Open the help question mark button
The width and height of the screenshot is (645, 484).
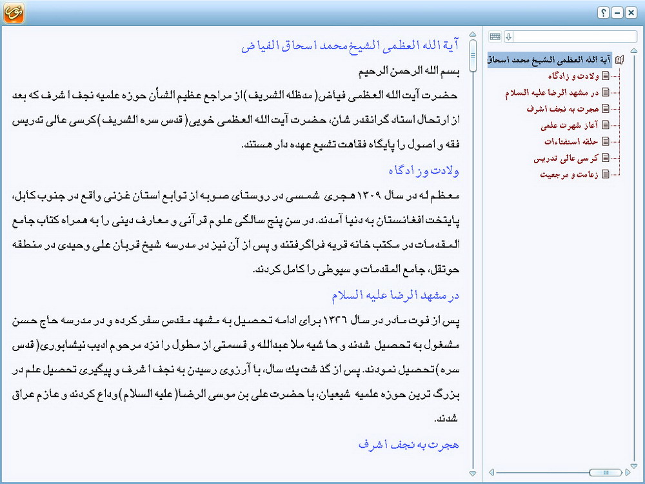click(x=603, y=13)
